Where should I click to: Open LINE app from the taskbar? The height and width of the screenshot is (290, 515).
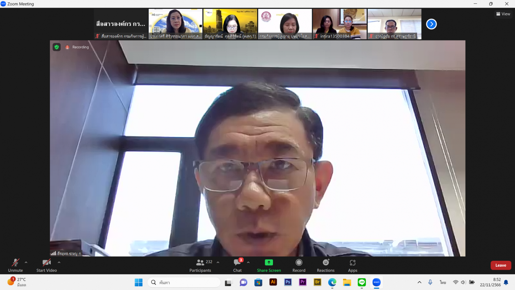pos(362,282)
